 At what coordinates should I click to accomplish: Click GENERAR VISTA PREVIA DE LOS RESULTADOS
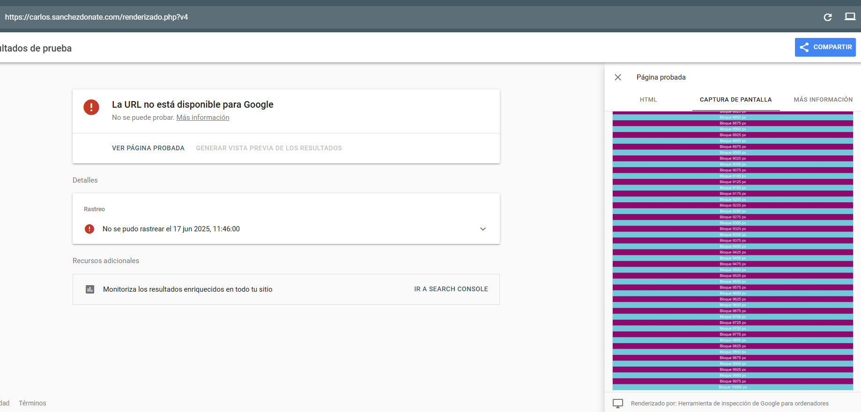[x=268, y=148]
